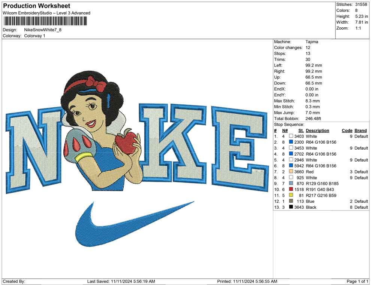This screenshot has height=285, width=371.
Task: Click the Width value '7.81 in'
Action: tap(362, 22)
